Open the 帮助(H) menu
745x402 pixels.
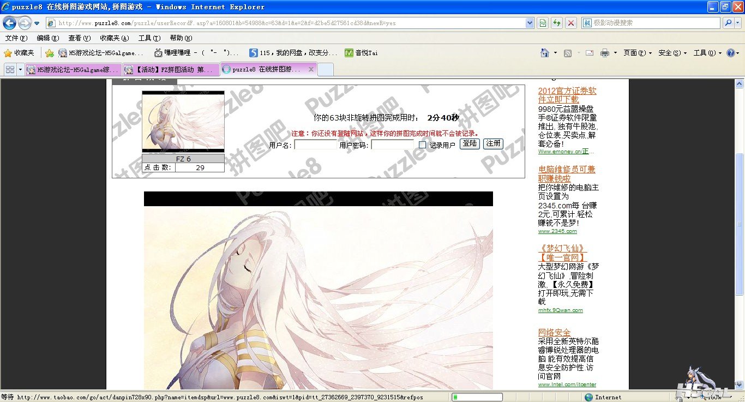pos(181,38)
